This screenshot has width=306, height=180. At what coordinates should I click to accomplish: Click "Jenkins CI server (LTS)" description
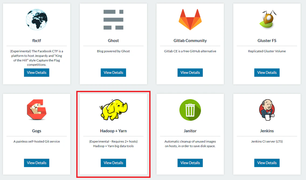coord(267,141)
